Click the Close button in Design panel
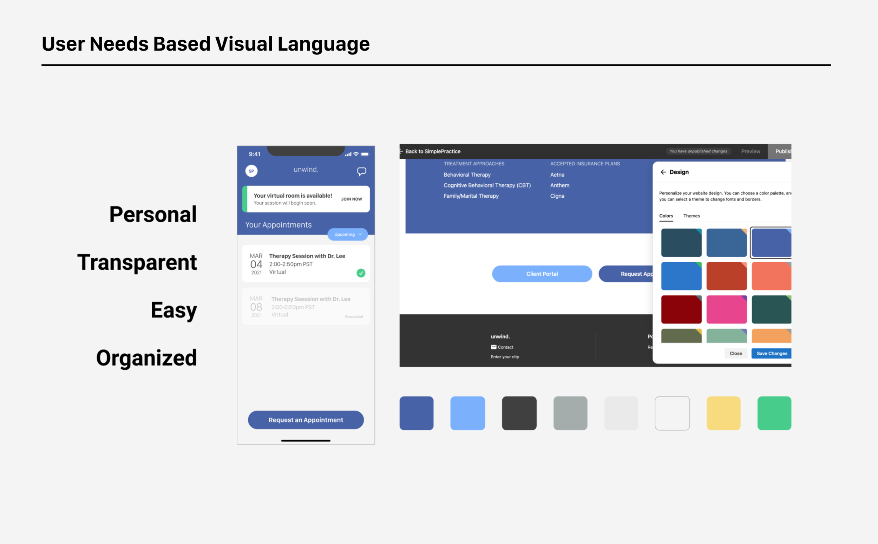Image resolution: width=878 pixels, height=544 pixels. [735, 353]
